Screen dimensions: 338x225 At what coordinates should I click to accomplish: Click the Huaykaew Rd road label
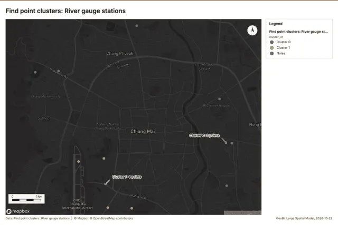point(59,73)
